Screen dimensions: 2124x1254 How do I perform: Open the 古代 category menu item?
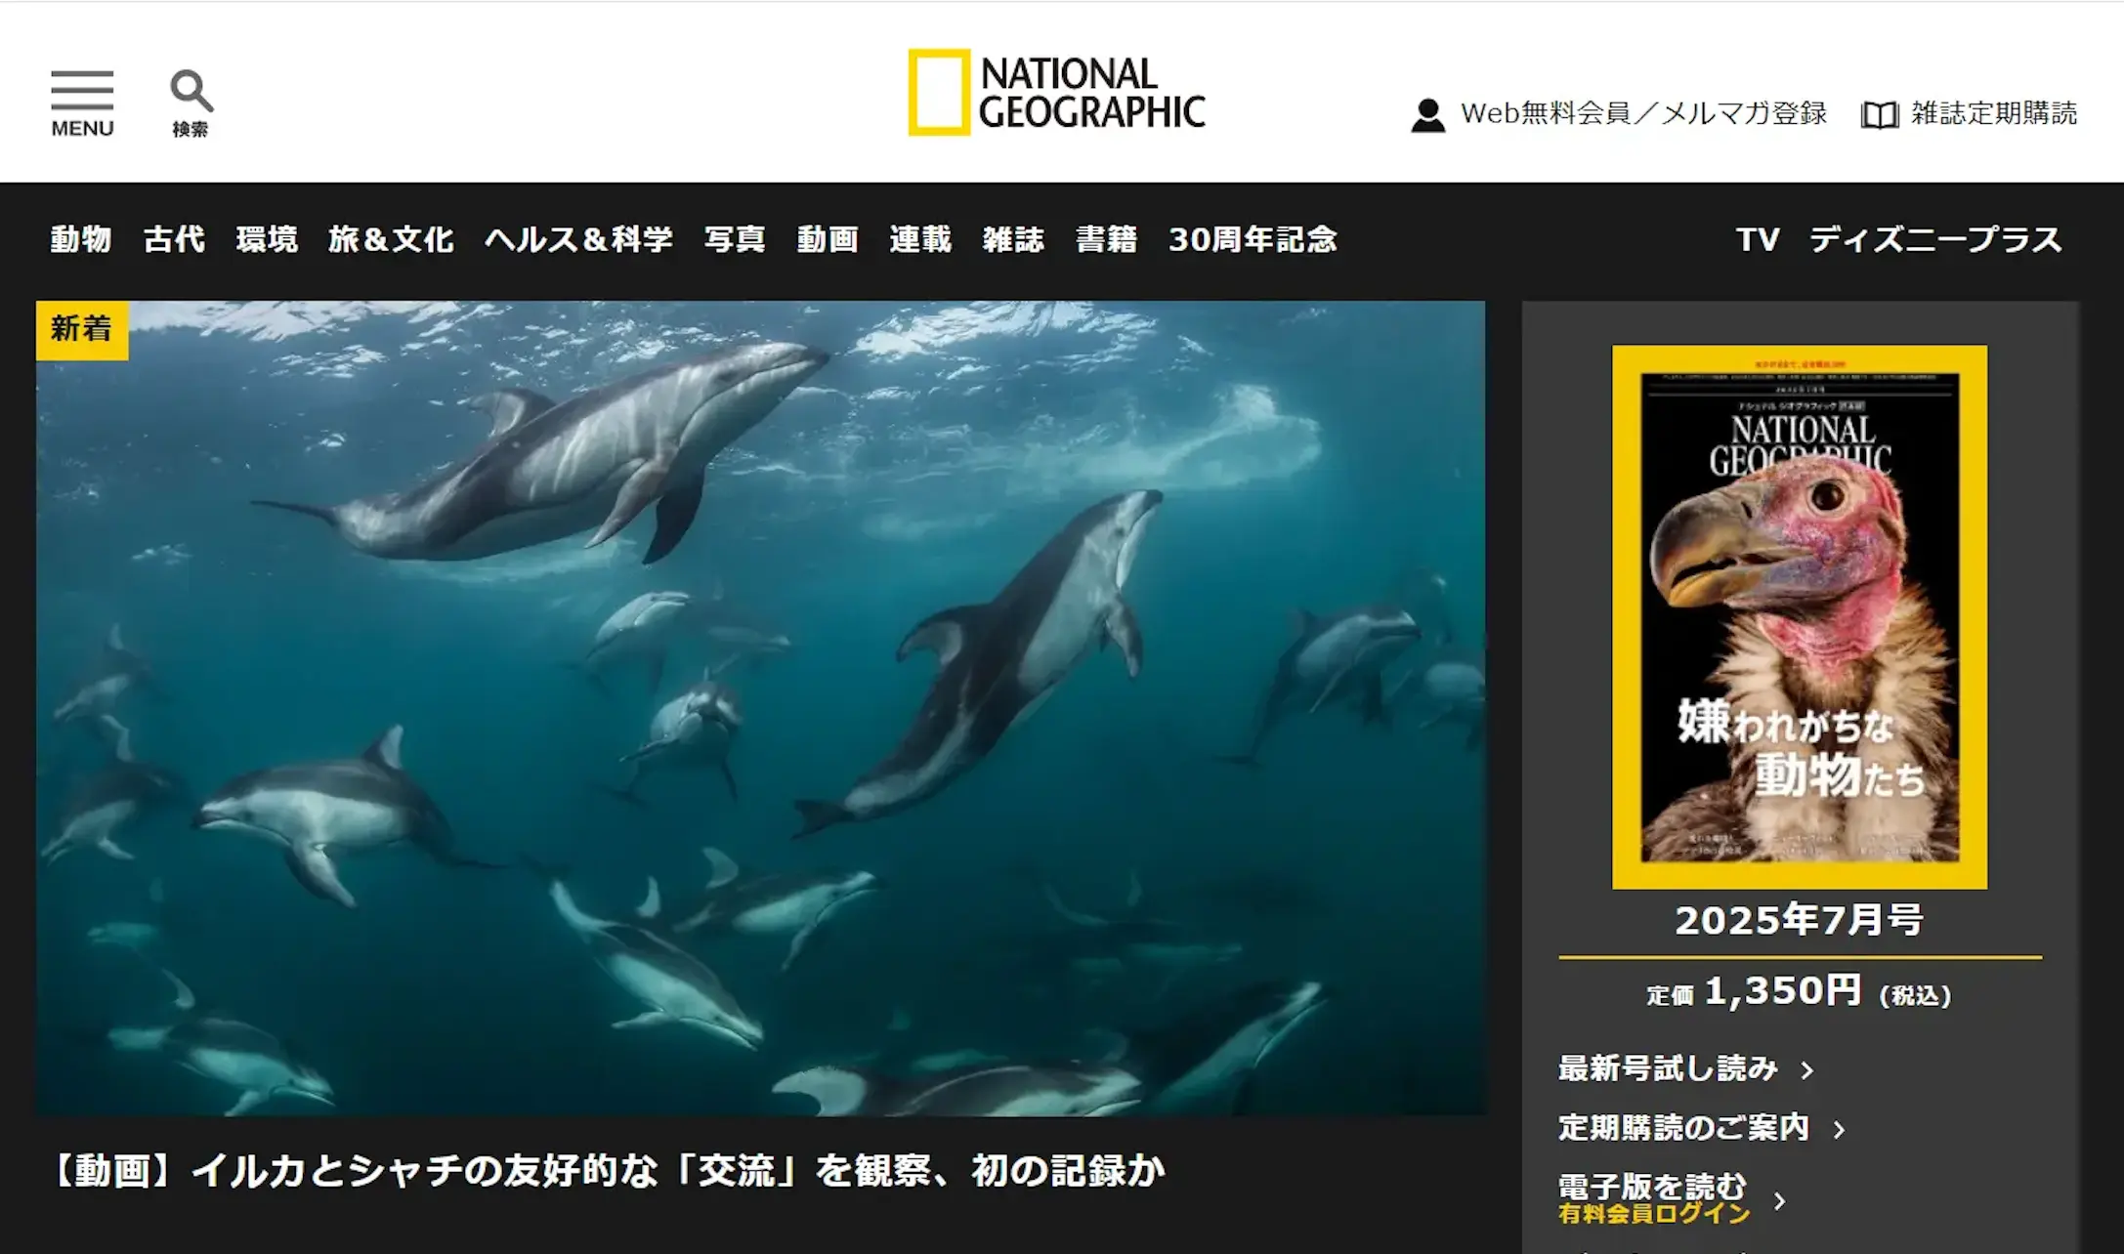pyautogui.click(x=174, y=239)
